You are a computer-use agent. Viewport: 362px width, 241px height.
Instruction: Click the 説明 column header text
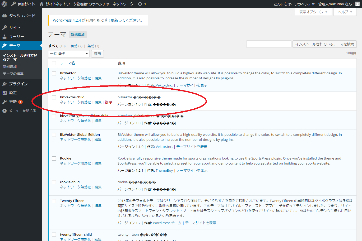[x=122, y=63]
